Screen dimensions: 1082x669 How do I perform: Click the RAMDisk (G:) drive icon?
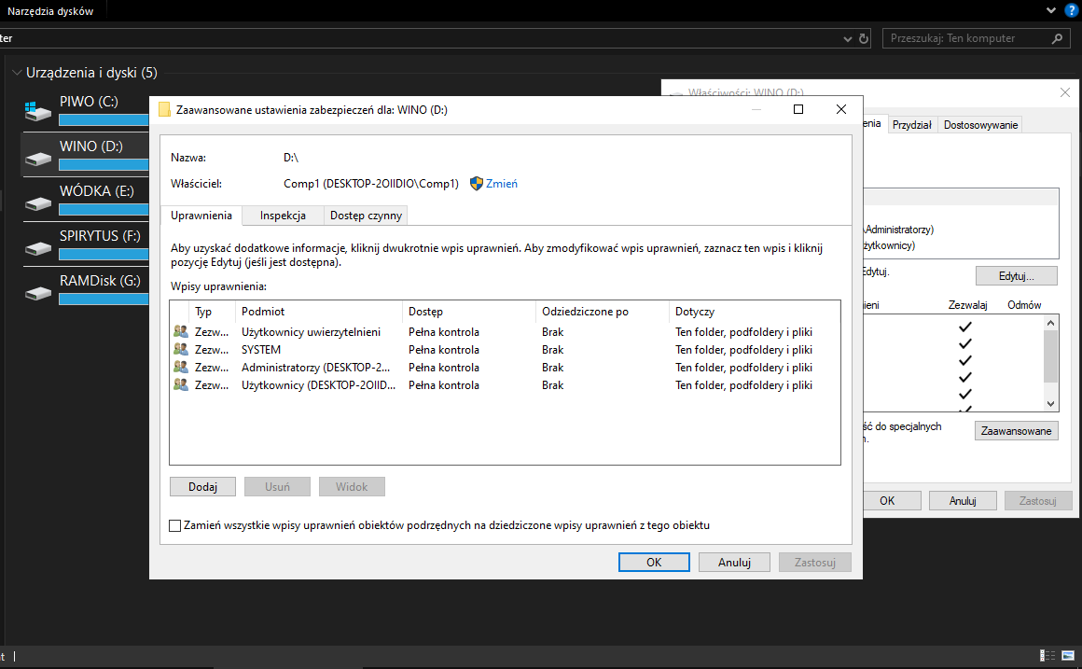click(x=38, y=291)
